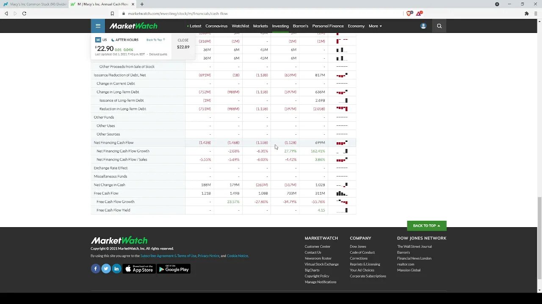Open the site search magnifier icon

[439, 26]
